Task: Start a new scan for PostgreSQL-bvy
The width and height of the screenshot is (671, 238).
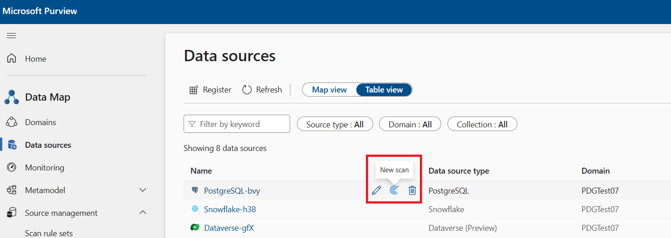Action: (394, 190)
